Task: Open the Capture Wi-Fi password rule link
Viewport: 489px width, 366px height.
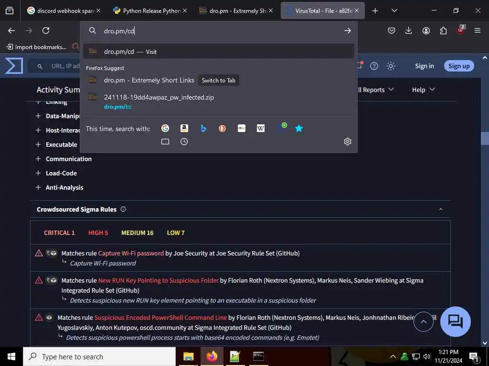Action: (131, 253)
